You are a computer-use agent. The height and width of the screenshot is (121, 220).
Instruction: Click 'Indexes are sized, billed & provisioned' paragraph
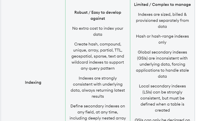point(162,20)
